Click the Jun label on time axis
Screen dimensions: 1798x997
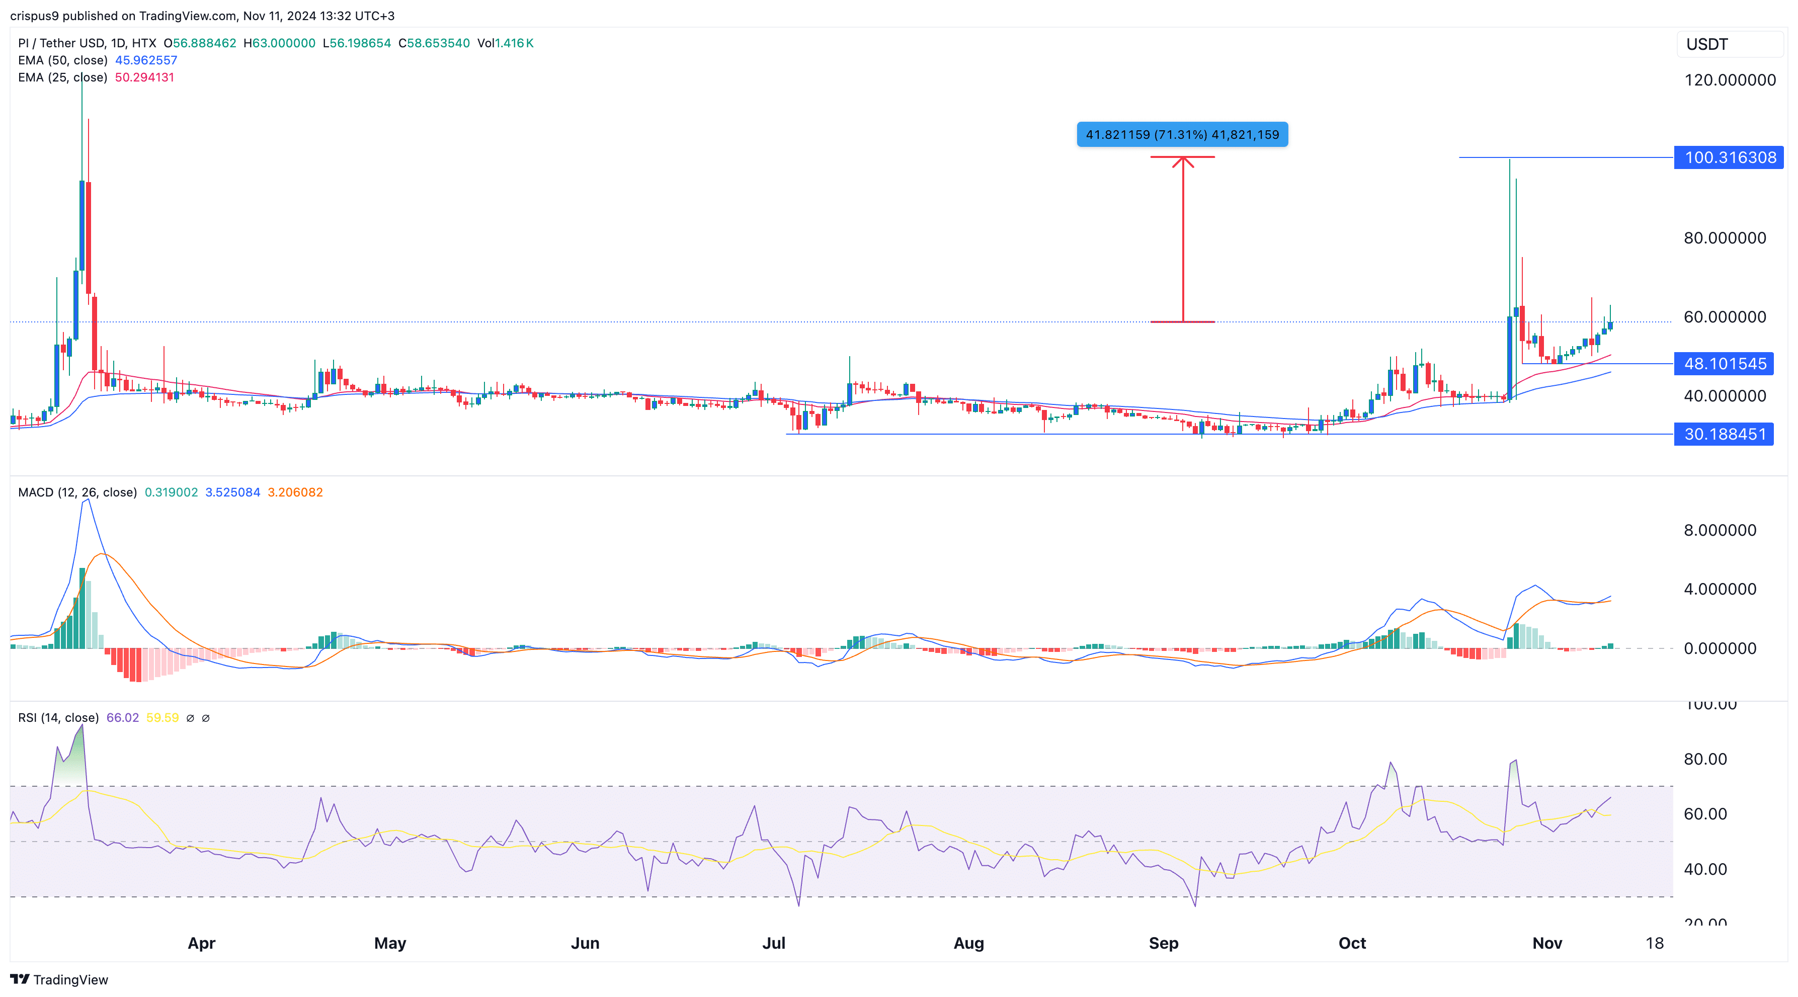tap(585, 943)
